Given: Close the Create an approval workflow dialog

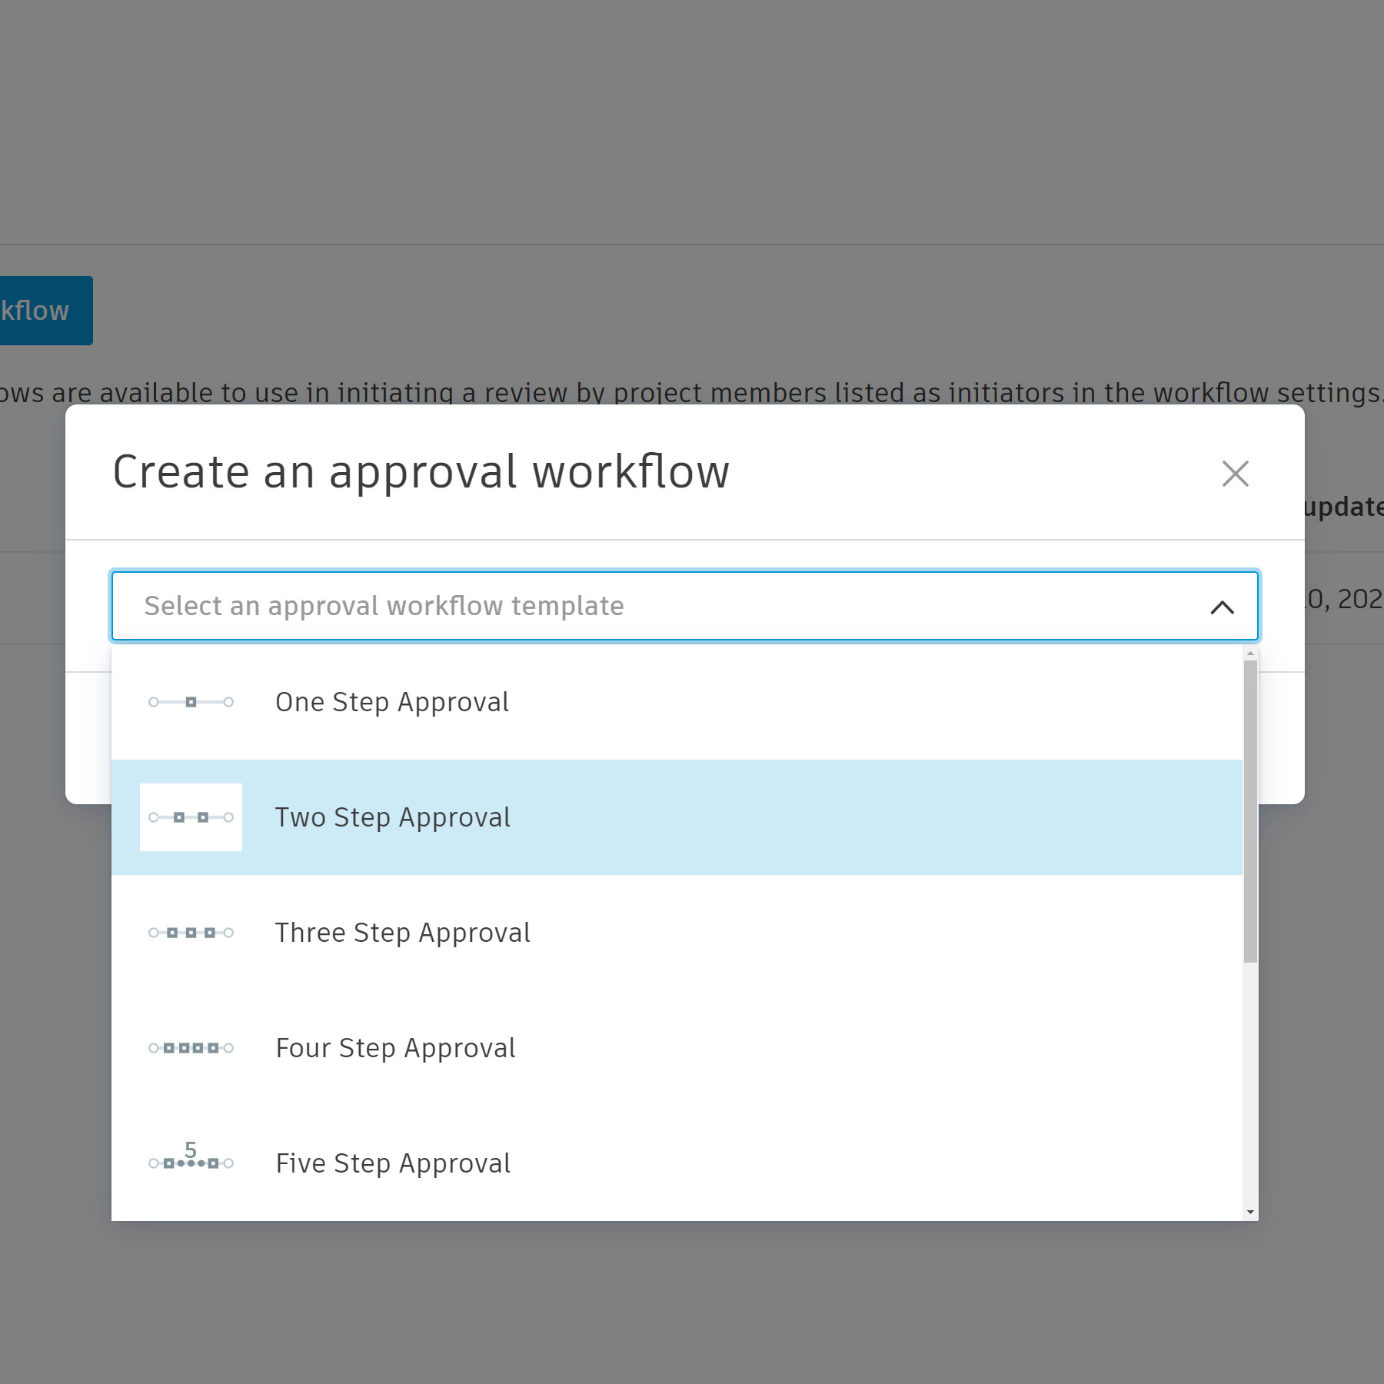Looking at the screenshot, I should (1235, 474).
